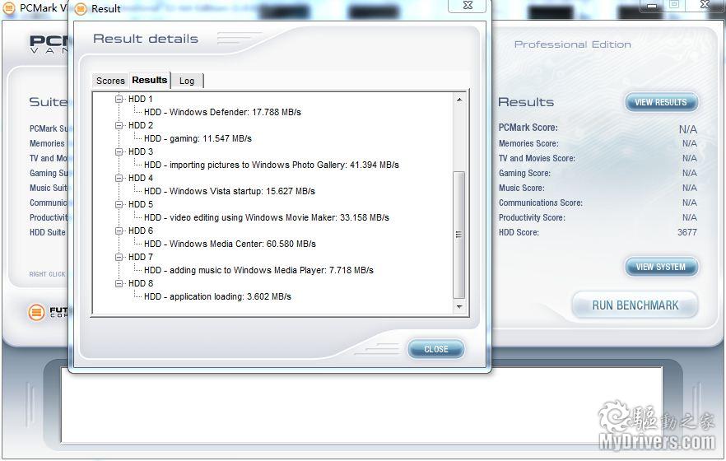This screenshot has width=726, height=461.
Task: Select application loading 3.602 MB/s row
Action: point(217,296)
